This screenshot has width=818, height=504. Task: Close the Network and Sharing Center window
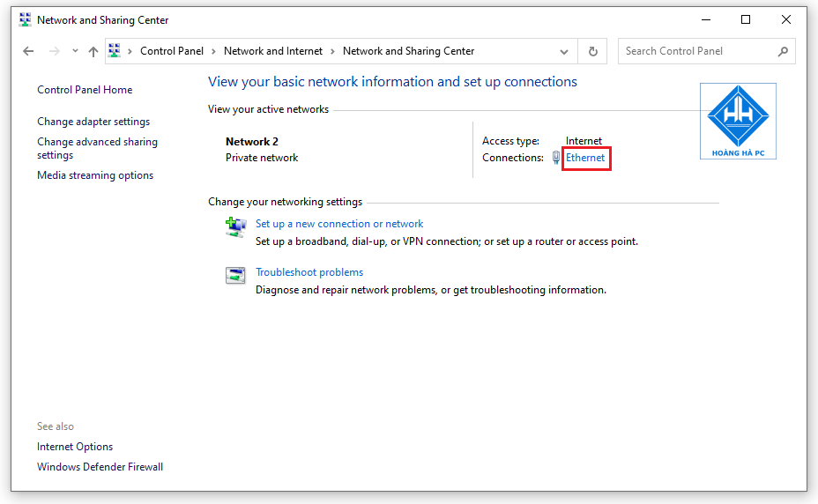point(785,20)
